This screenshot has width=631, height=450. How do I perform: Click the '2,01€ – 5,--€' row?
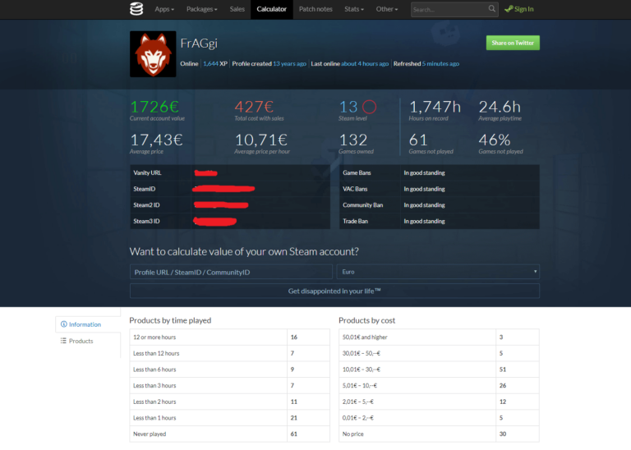pyautogui.click(x=439, y=402)
